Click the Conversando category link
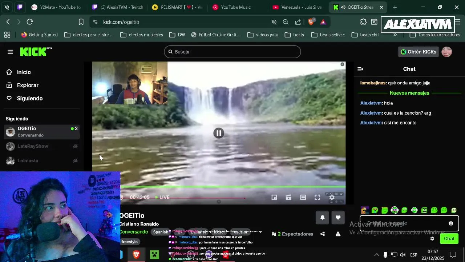 (134, 232)
